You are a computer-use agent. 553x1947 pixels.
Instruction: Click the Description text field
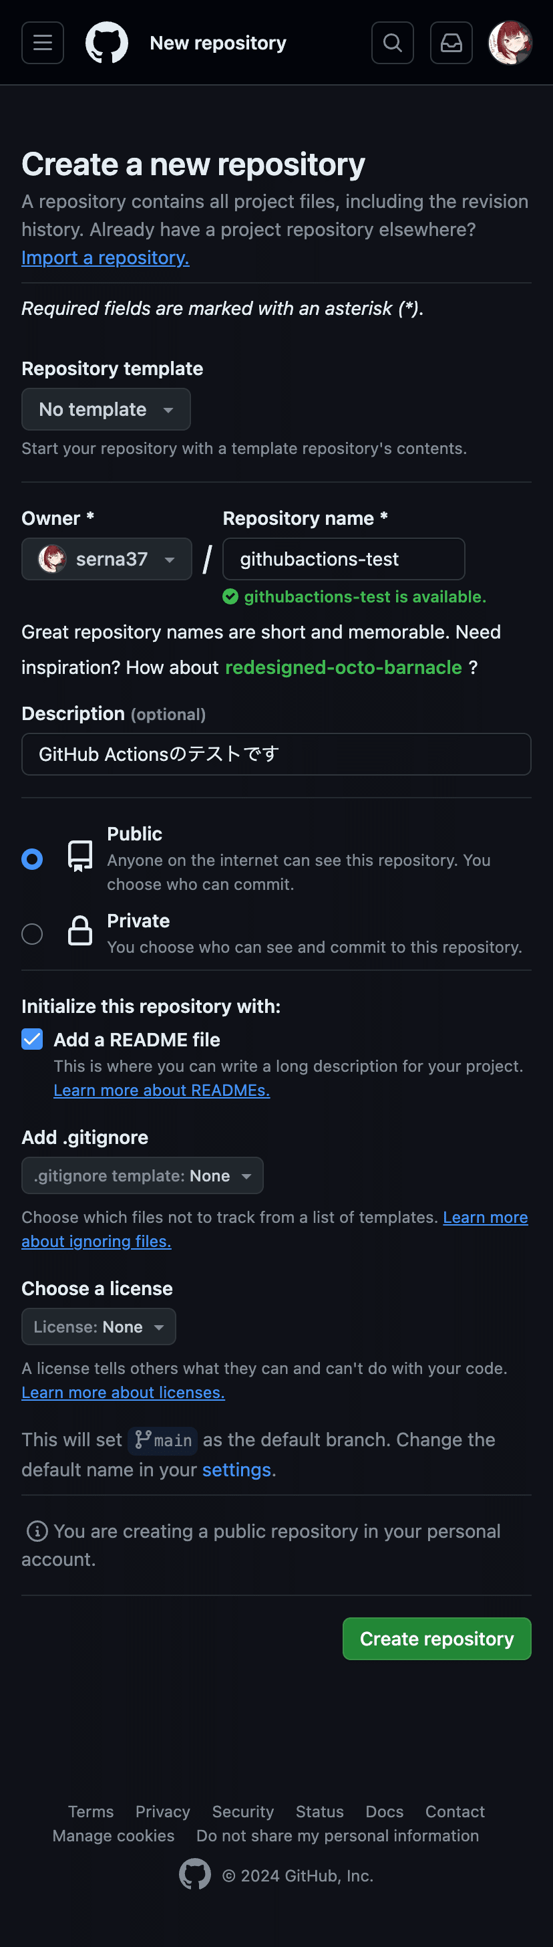click(276, 754)
